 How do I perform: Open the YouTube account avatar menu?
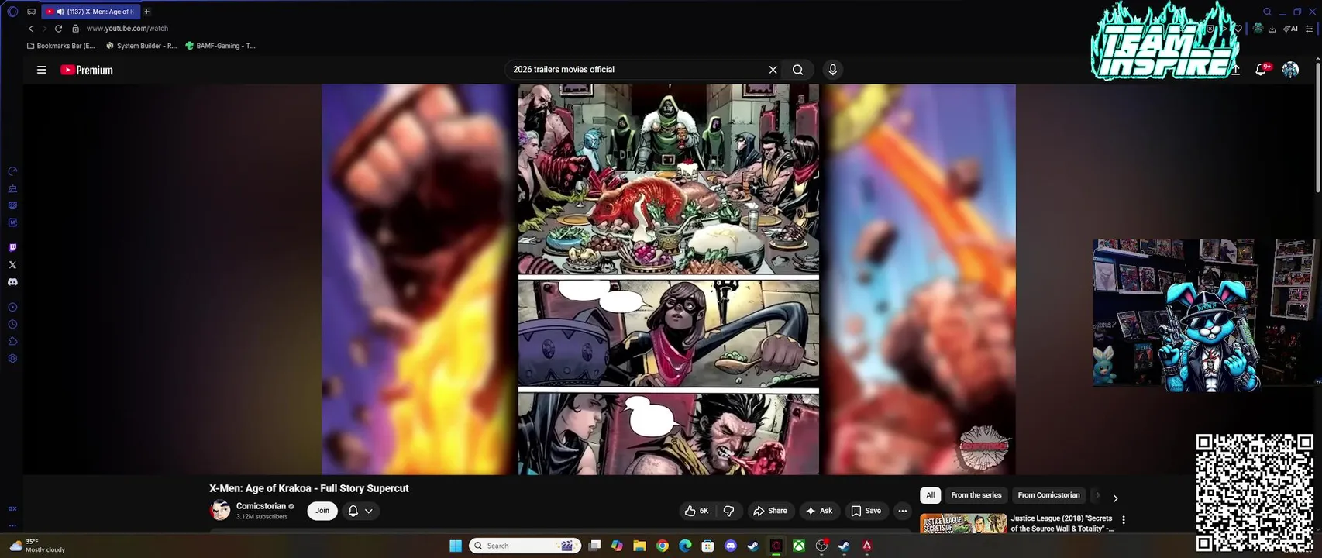(x=1290, y=70)
